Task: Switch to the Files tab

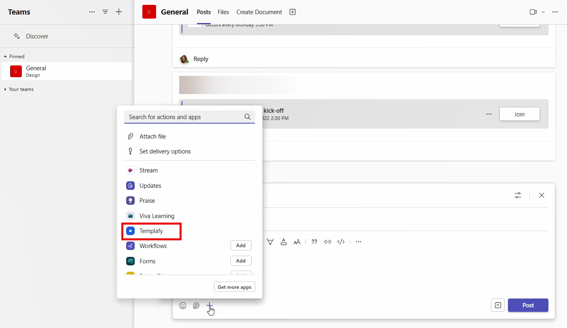Action: 223,12
